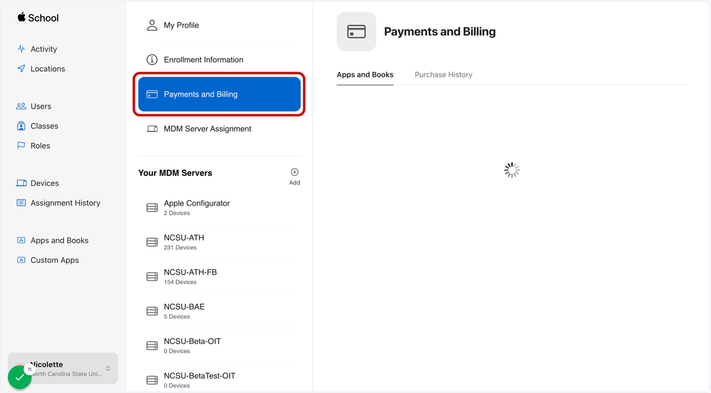Go to Roles in the sidebar

[x=40, y=146]
